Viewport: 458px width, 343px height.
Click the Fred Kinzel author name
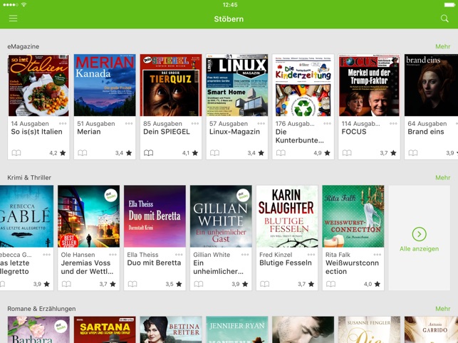(x=276, y=255)
